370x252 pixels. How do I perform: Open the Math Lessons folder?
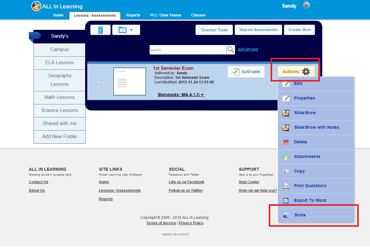coord(60,97)
